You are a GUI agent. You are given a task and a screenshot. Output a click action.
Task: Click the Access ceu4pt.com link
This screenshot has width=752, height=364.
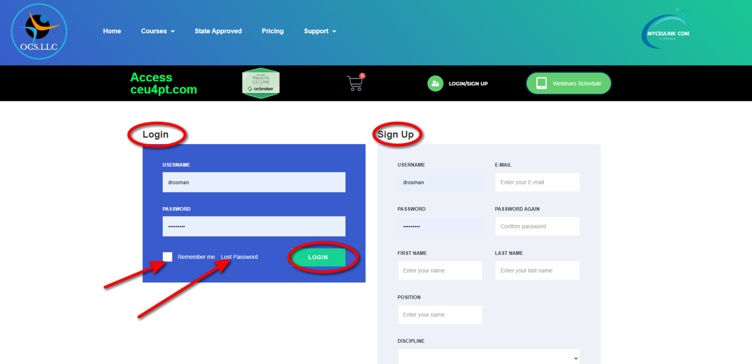point(164,83)
